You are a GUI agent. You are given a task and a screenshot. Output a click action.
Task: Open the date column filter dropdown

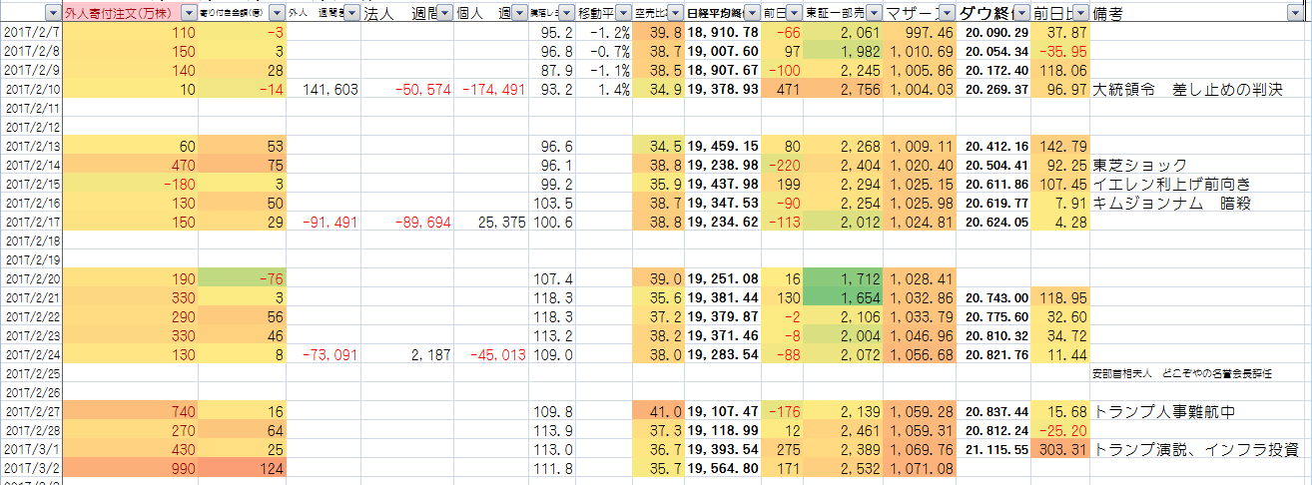pyautogui.click(x=52, y=13)
